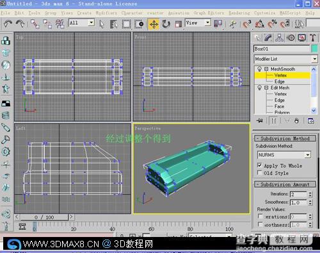Open the All selection filter dropdown
Image resolution: width=320 pixels, height=253 pixels.
pyautogui.click(x=92, y=22)
